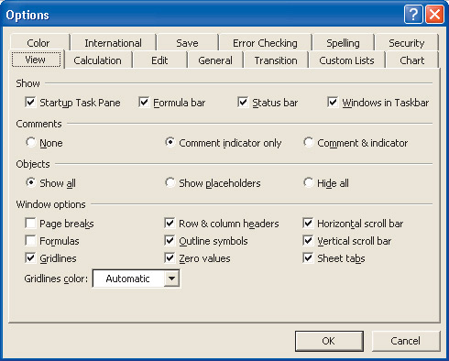Click the Help question mark icon

pos(413,14)
